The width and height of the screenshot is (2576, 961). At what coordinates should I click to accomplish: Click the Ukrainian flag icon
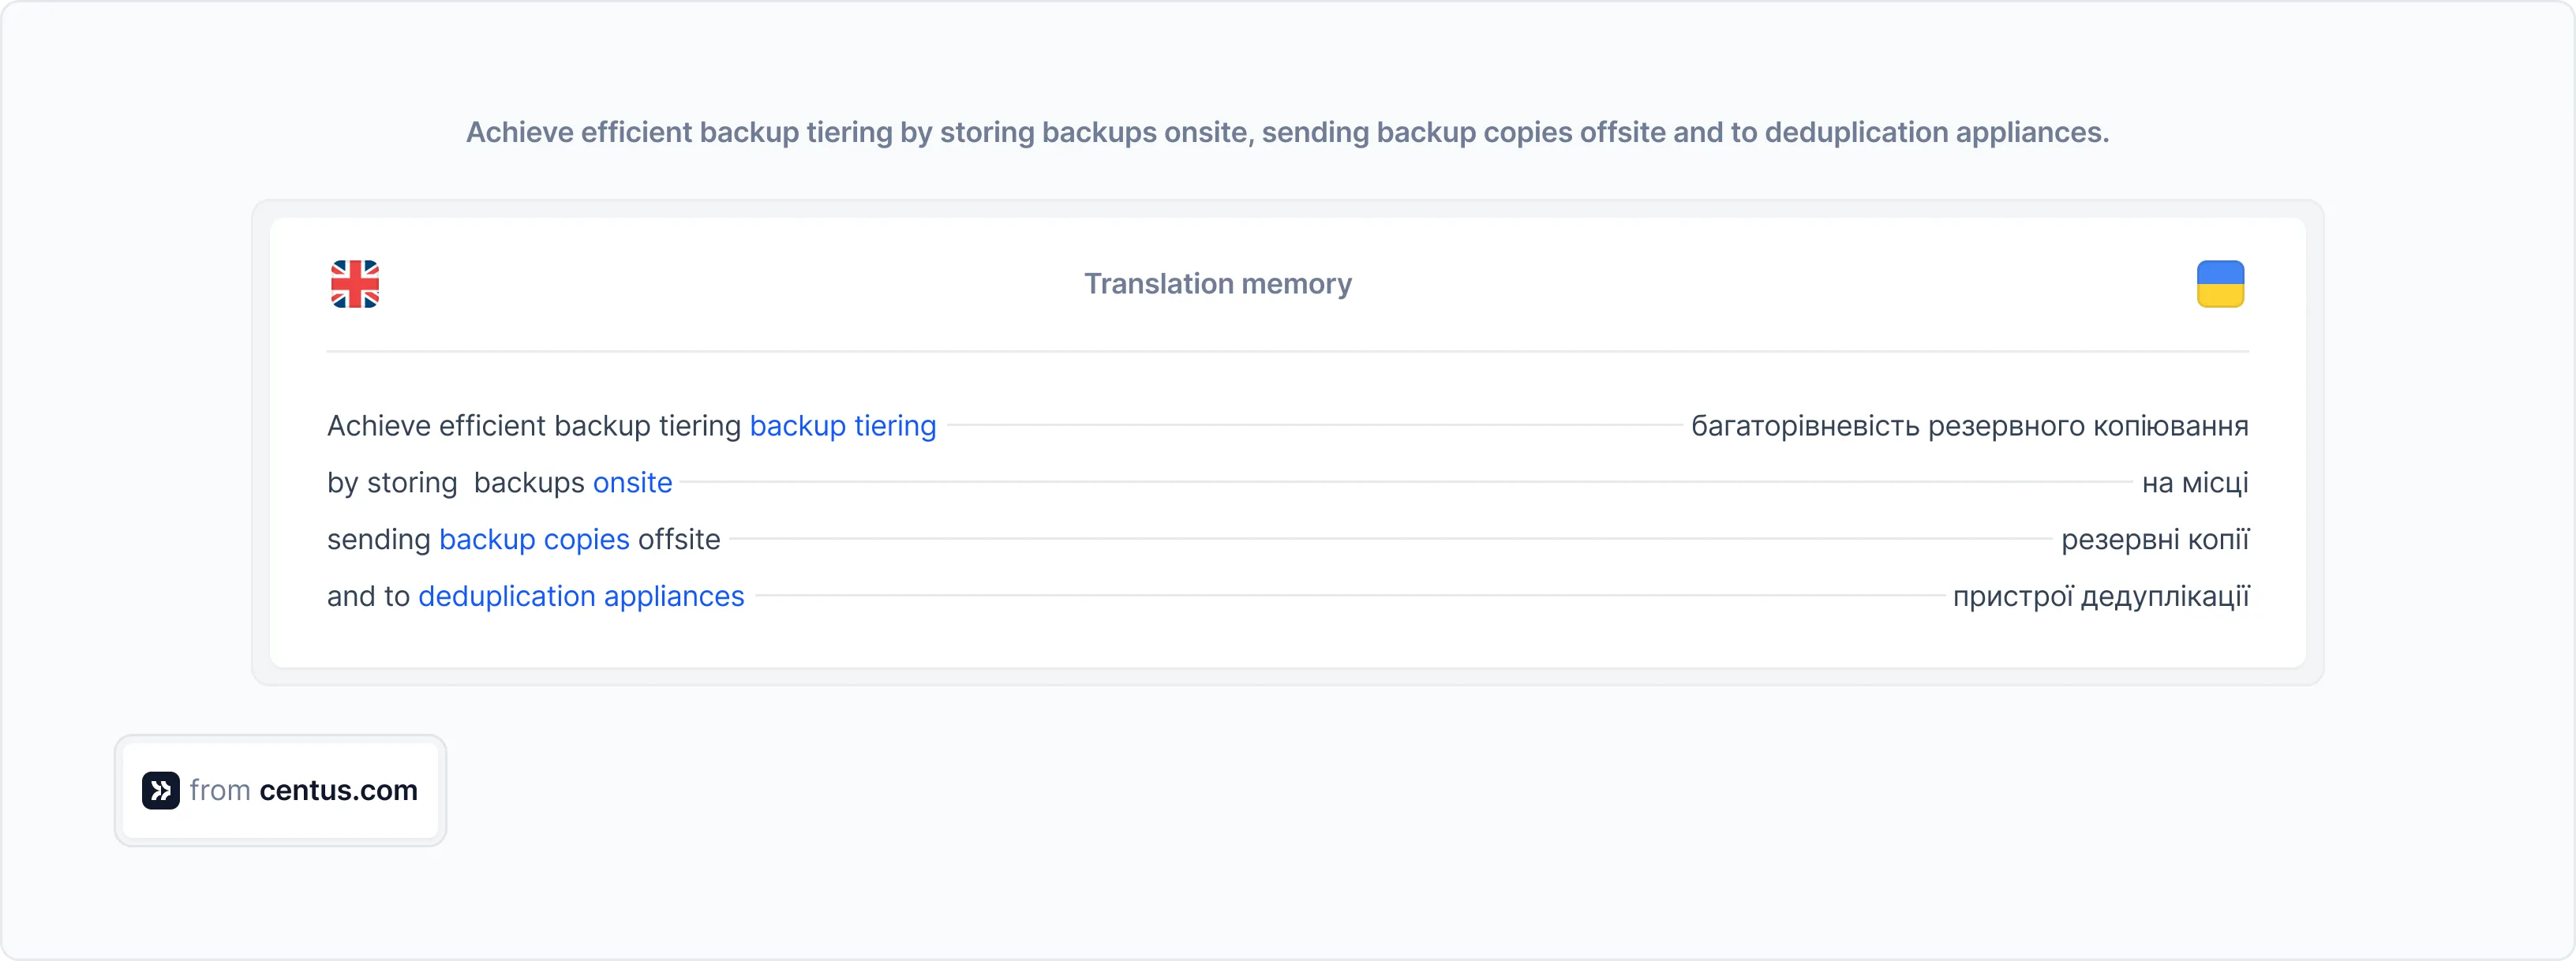[x=2220, y=283]
